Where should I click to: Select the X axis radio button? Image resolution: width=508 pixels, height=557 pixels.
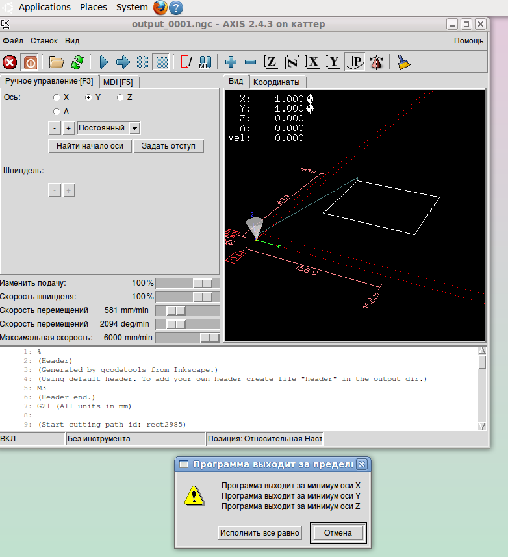coord(57,97)
